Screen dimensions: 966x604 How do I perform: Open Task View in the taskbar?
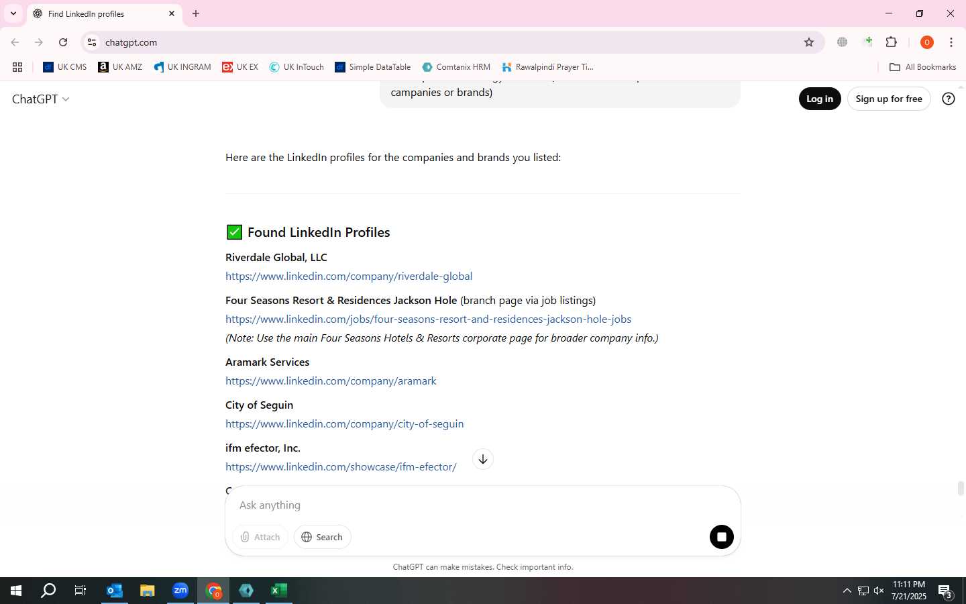tap(80, 591)
